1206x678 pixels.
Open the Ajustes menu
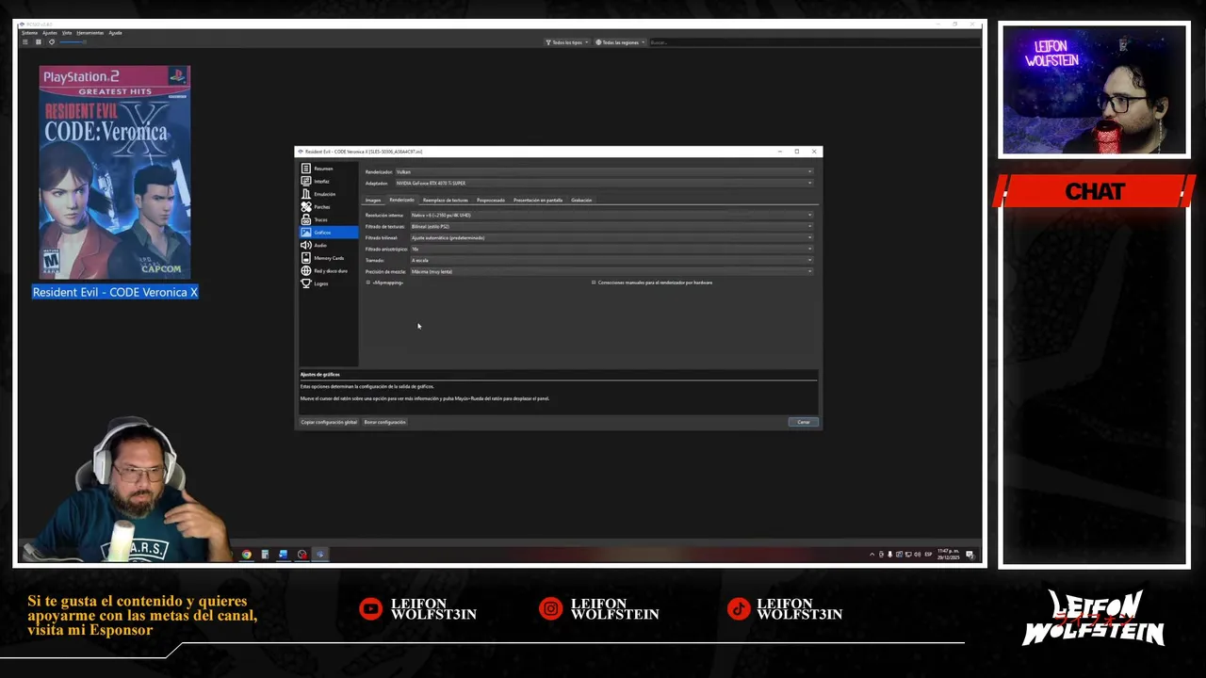click(x=50, y=33)
